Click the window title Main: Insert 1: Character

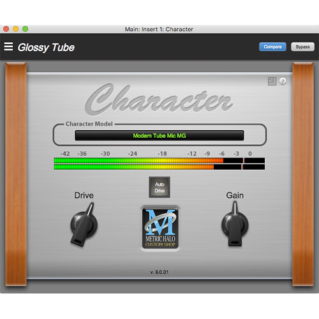pyautogui.click(x=159, y=29)
